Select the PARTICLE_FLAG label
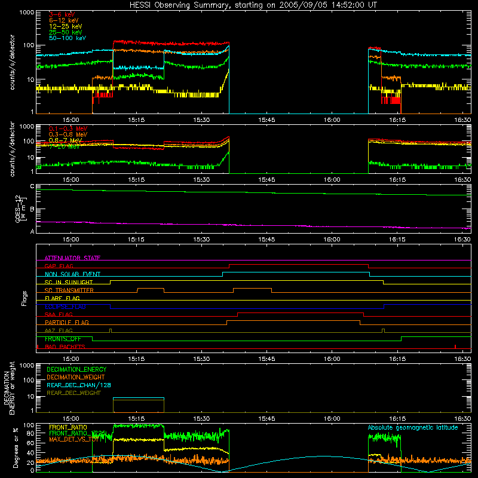This screenshot has width=478, height=478. click(67, 323)
